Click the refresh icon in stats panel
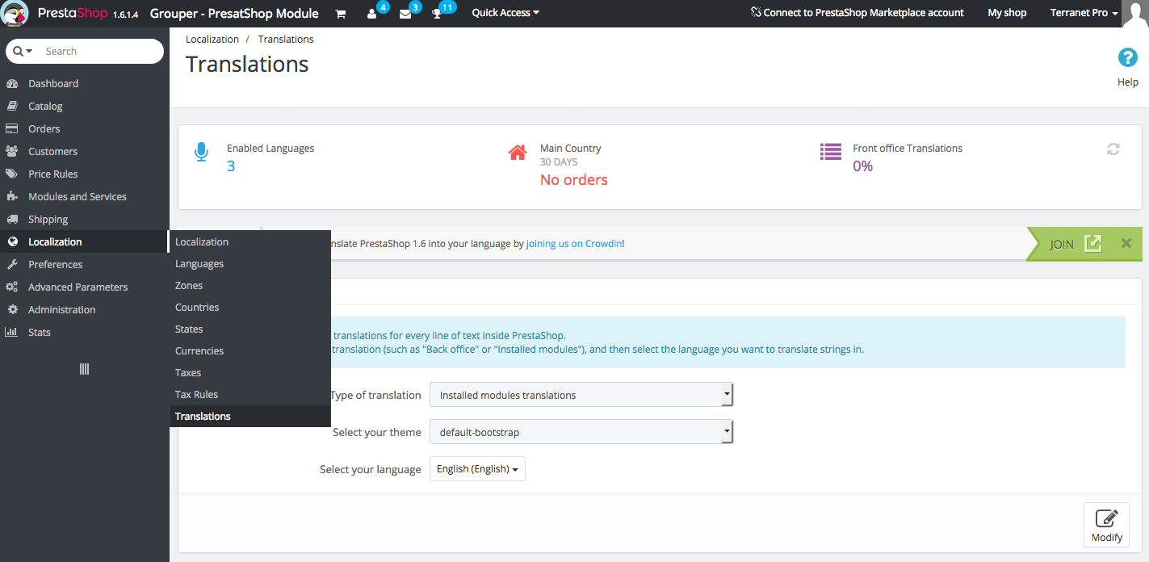The height and width of the screenshot is (562, 1149). pos(1113,149)
